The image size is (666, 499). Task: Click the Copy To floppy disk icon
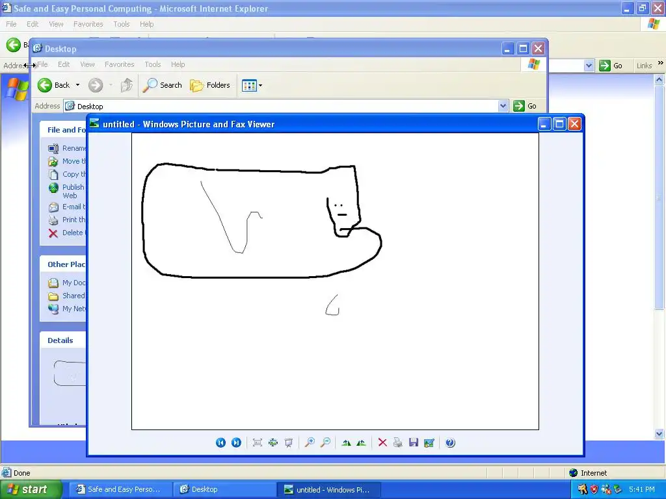coord(413,442)
